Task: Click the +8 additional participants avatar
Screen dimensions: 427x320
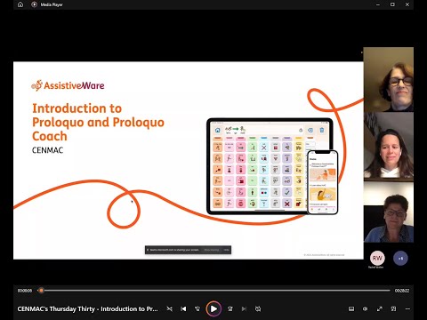Action: coord(400,258)
